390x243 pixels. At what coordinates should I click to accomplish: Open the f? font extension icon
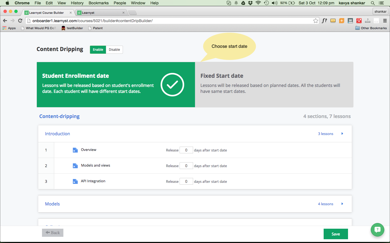tap(324, 21)
